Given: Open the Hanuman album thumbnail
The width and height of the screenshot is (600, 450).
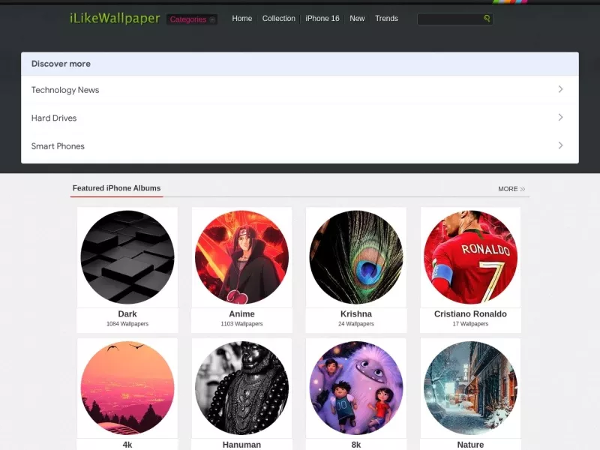Looking at the screenshot, I should point(241,388).
